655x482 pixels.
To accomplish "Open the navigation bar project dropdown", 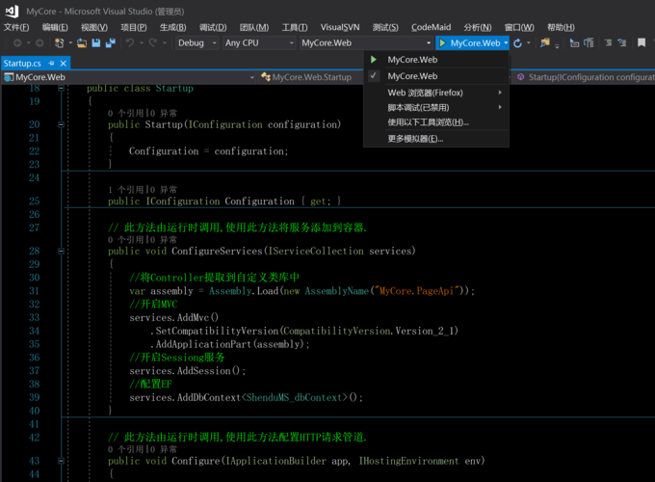I will click(x=252, y=77).
